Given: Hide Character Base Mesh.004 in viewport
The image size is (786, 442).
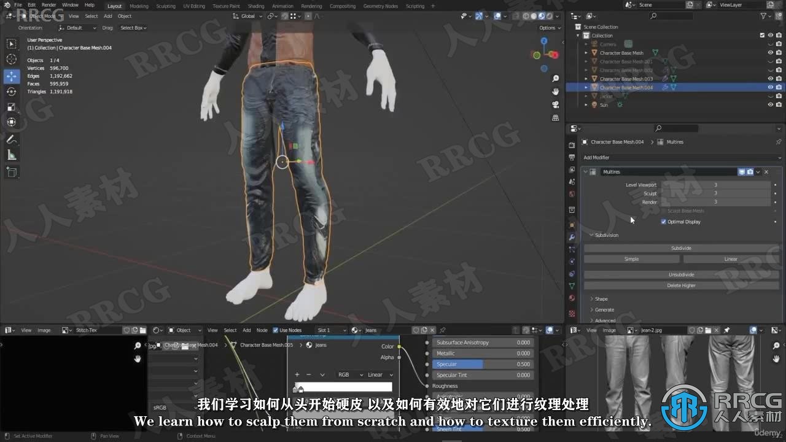Looking at the screenshot, I should pyautogui.click(x=770, y=87).
